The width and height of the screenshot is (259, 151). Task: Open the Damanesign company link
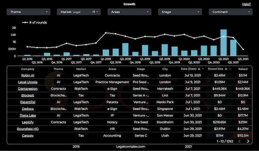pos(28,89)
